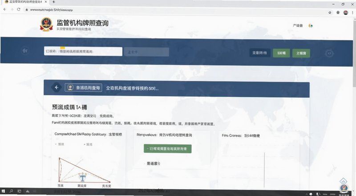Click the red and gold emblem logo

46,24
